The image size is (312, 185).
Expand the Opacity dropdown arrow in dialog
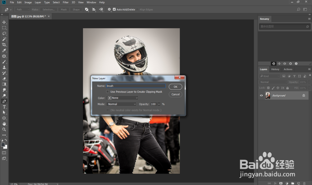point(159,104)
